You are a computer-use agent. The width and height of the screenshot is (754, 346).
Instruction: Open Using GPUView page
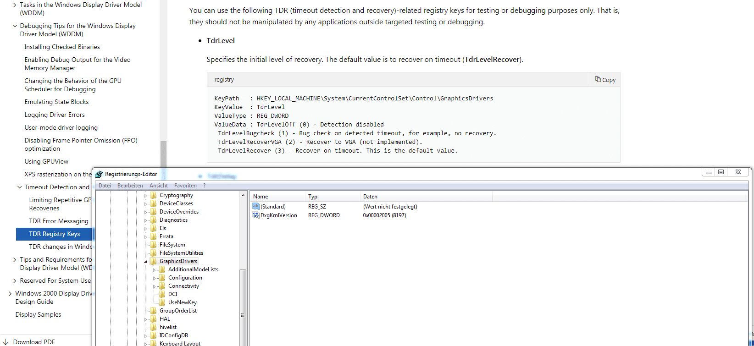click(46, 161)
